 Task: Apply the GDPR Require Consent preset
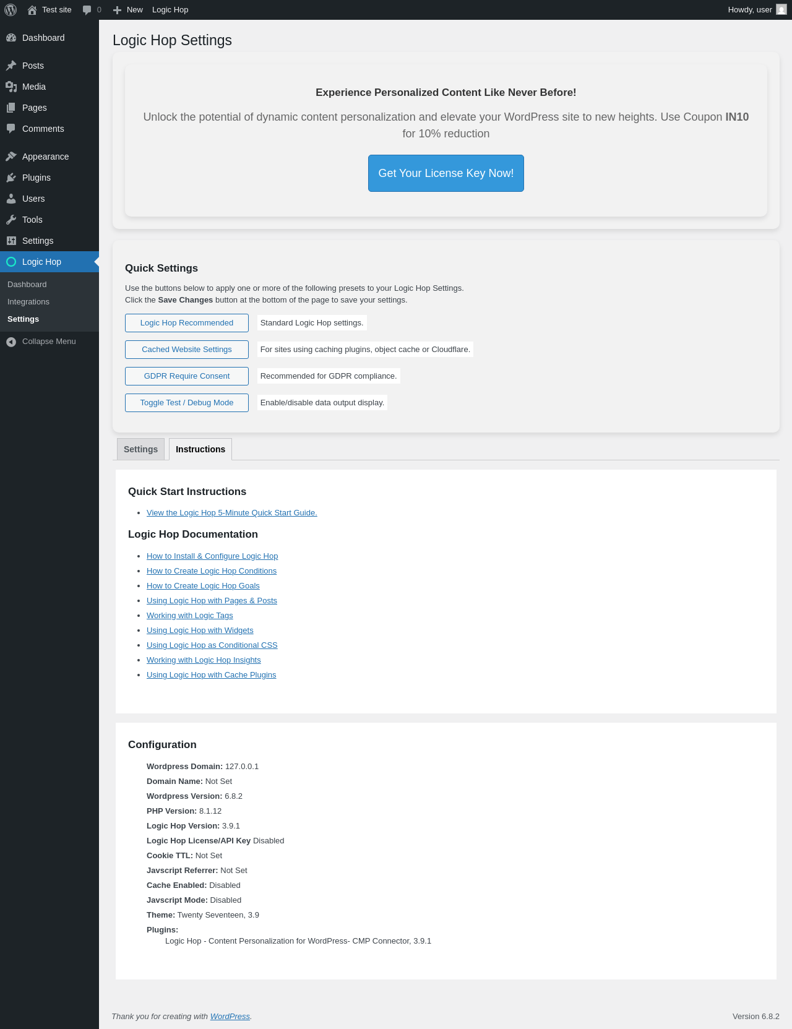point(187,376)
